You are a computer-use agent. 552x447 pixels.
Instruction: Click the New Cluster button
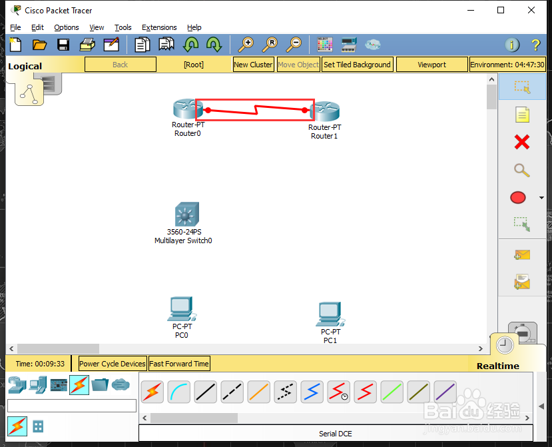click(x=253, y=65)
